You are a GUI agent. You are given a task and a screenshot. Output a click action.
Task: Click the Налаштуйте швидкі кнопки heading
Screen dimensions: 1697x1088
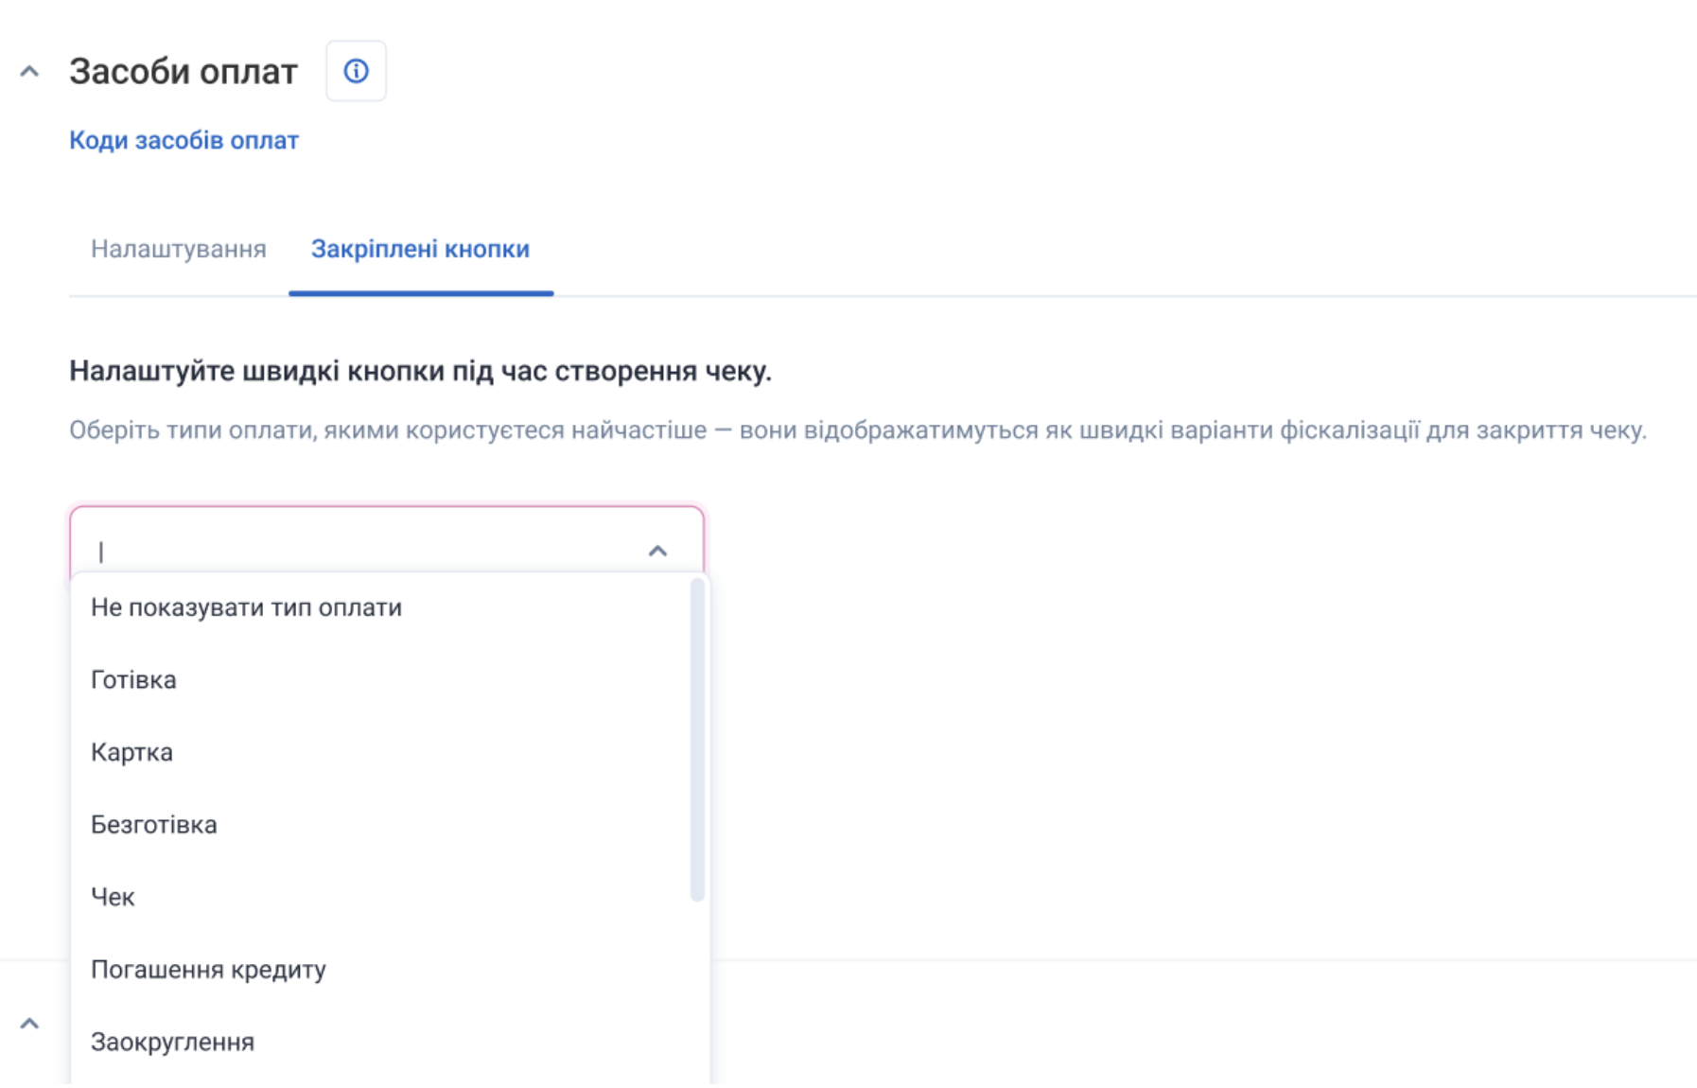coord(420,371)
